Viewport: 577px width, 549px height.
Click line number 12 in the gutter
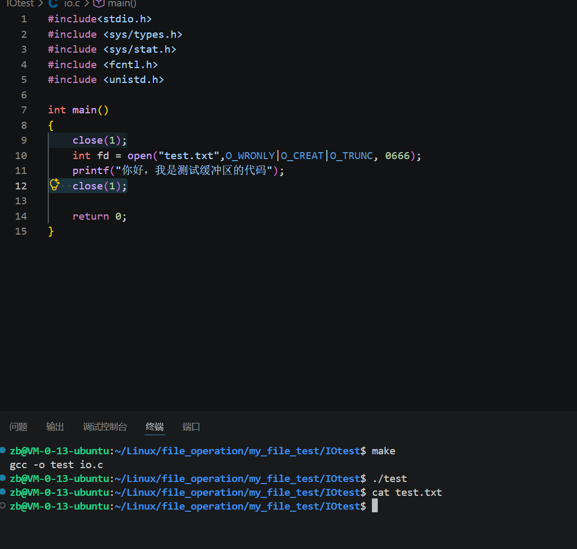coord(21,186)
